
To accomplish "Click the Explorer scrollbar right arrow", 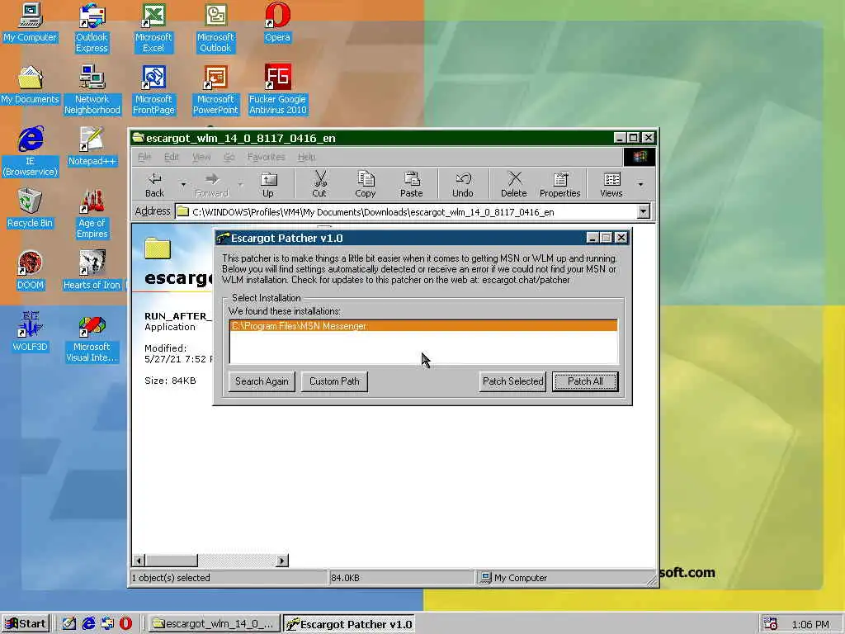I will (x=282, y=561).
